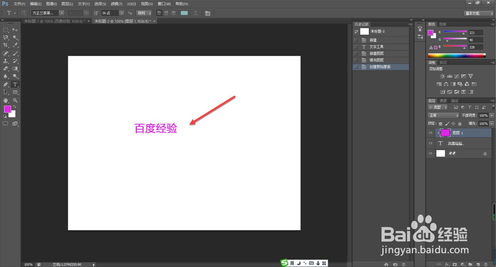Open the 不透明度 opacity dropdown arrow

pyautogui.click(x=492, y=115)
